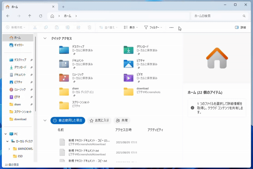The height and width of the screenshot is (169, 253).
Task: Click chevron after ホーム in address bar
Action: (76, 16)
